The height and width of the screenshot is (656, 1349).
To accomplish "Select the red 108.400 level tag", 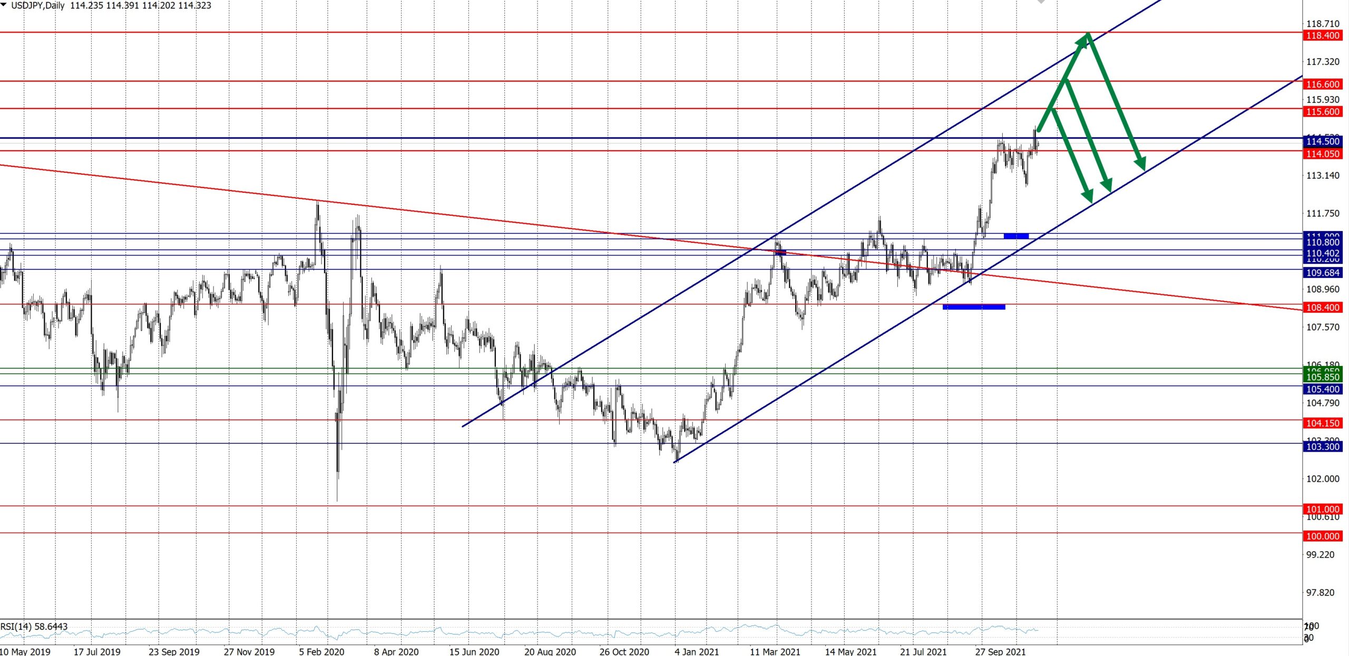I will 1322,307.
